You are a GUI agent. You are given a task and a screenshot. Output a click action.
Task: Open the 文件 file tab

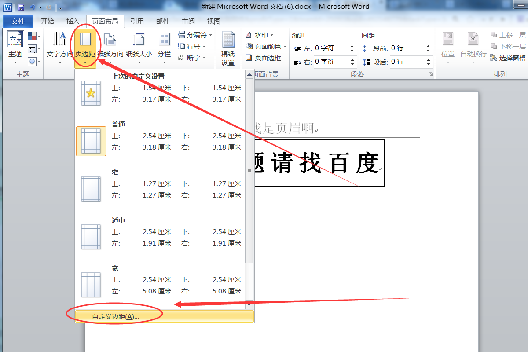[18, 21]
